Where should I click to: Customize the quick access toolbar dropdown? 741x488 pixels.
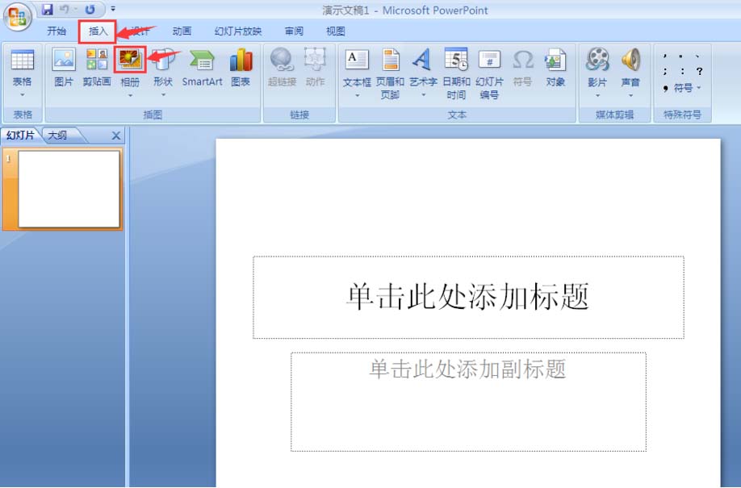pos(113,9)
